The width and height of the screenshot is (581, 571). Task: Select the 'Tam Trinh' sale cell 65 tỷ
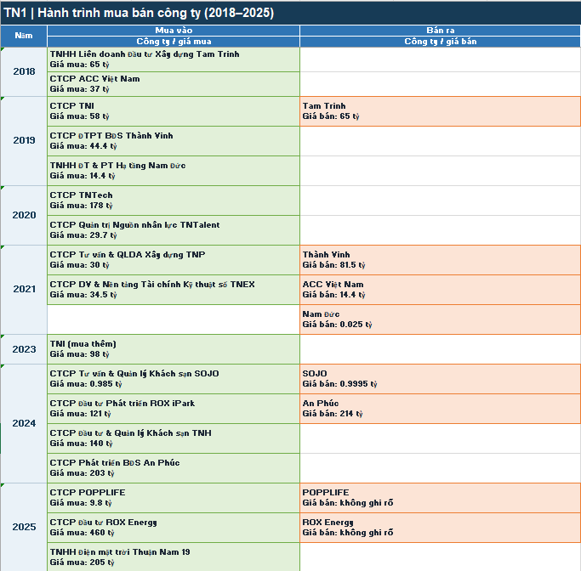[440, 111]
